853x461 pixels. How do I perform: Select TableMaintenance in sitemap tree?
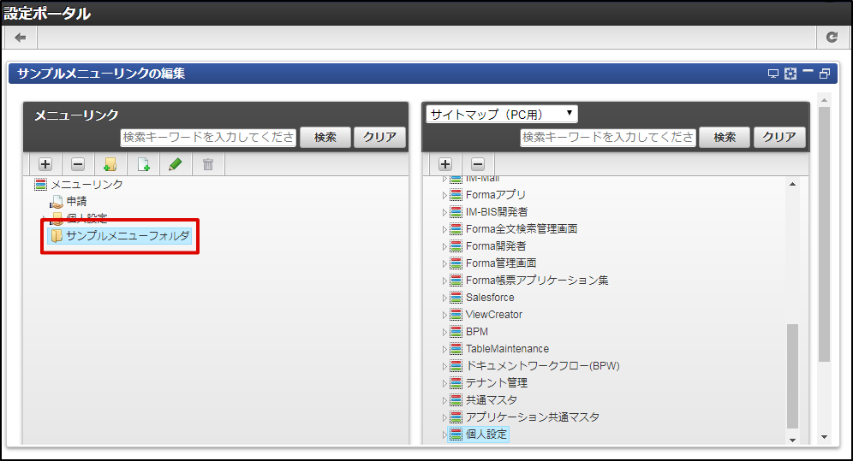507,349
